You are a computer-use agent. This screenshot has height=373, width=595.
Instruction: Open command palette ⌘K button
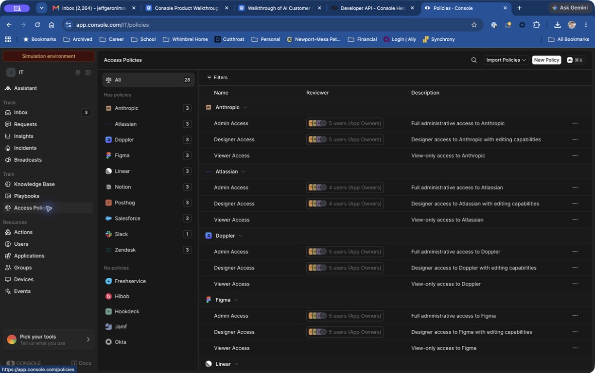click(x=575, y=60)
